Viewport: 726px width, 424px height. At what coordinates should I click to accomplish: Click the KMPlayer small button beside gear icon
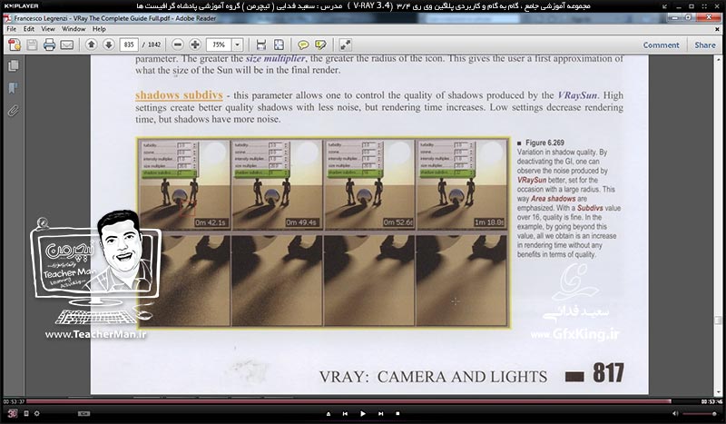26,413
